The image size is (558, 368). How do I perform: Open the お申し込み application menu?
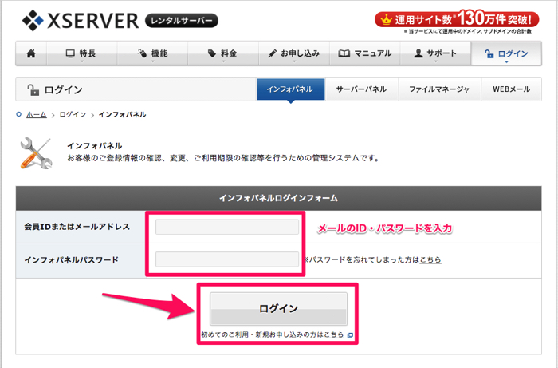[x=294, y=53]
